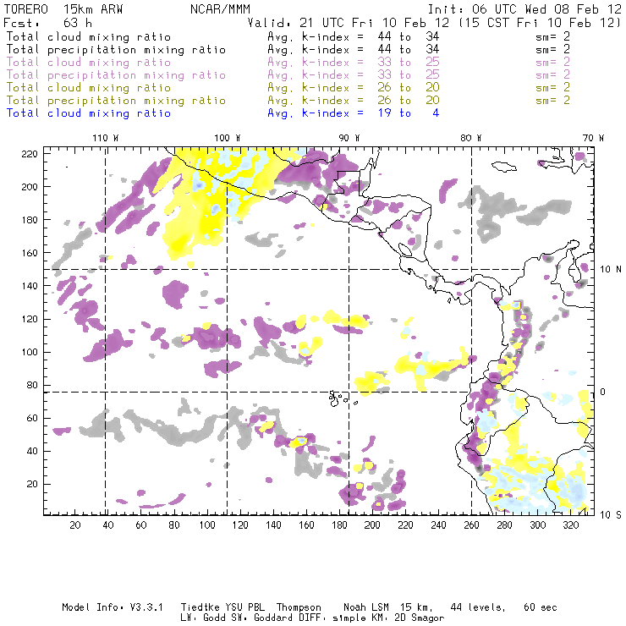Screen dimensions: 626x626
Task: Click the "Model Info: V3.3.1" footer text
Action: [x=113, y=607]
